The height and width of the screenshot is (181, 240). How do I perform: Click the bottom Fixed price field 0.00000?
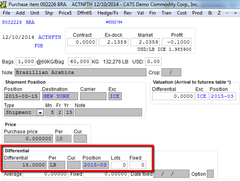pos(106,174)
